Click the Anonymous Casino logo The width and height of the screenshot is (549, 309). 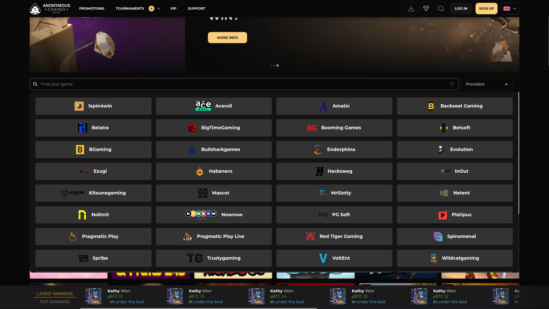coord(50,9)
